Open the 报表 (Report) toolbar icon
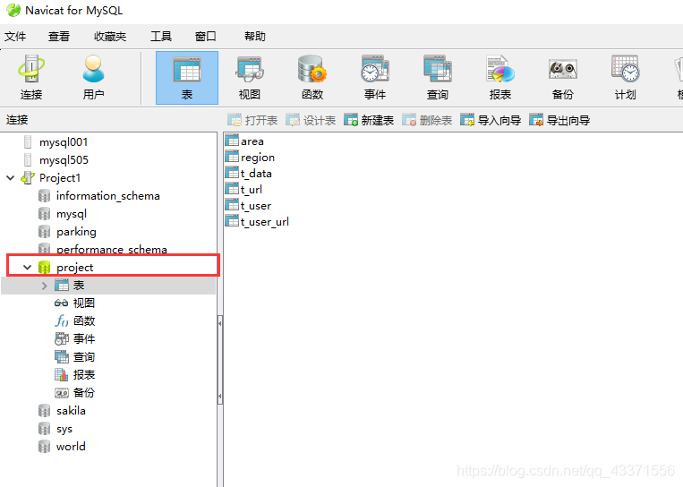The width and height of the screenshot is (683, 487). [x=500, y=78]
